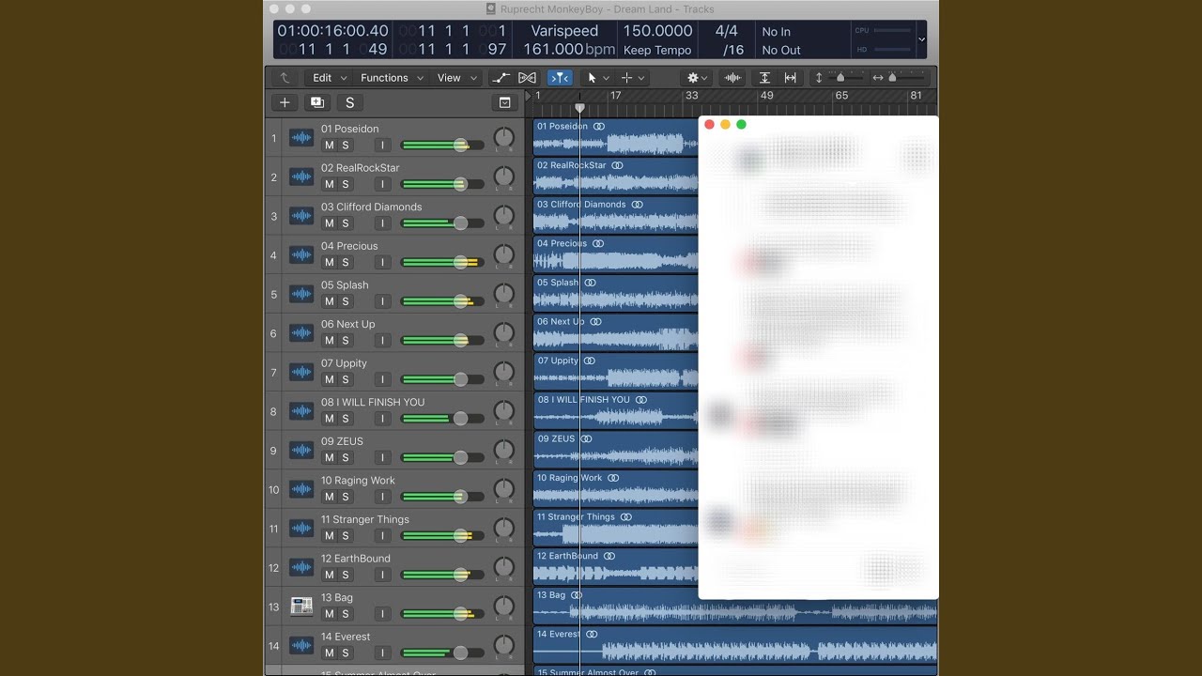Solo track 11 Stranger Things
This screenshot has height=676, width=1202.
click(345, 536)
